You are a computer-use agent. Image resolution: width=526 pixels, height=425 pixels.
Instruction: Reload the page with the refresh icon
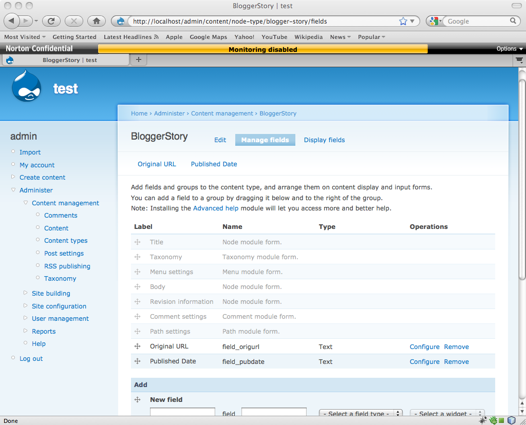click(51, 21)
